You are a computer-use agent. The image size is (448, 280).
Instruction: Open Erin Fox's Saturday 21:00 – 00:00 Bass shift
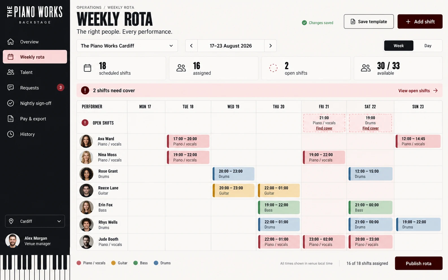point(370,207)
